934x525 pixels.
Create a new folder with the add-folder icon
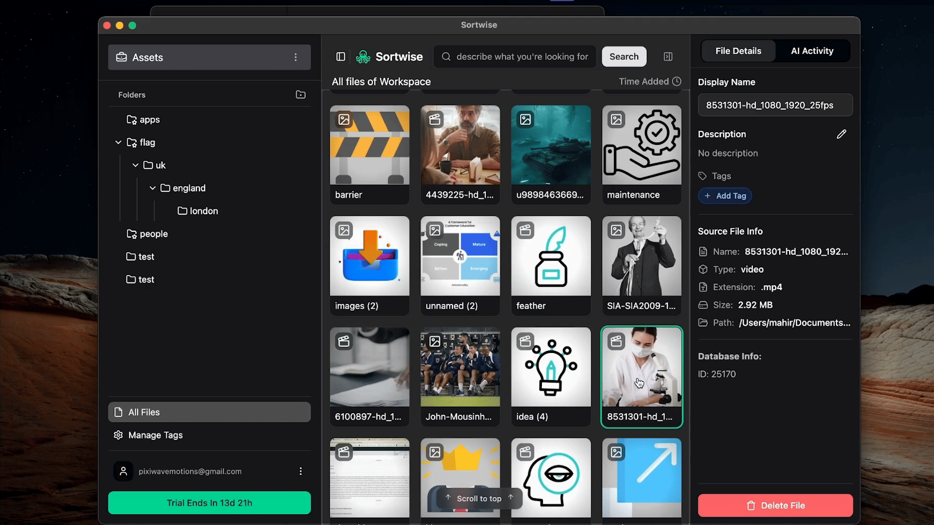point(301,95)
